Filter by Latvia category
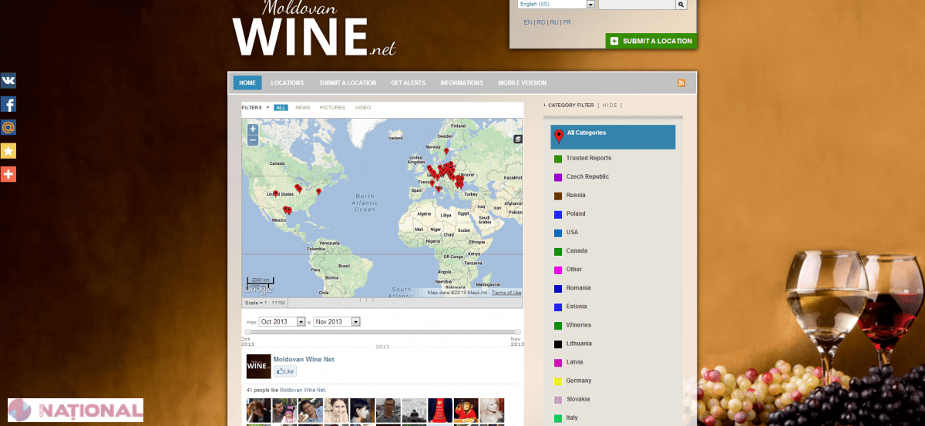Image resolution: width=925 pixels, height=426 pixels. click(574, 361)
